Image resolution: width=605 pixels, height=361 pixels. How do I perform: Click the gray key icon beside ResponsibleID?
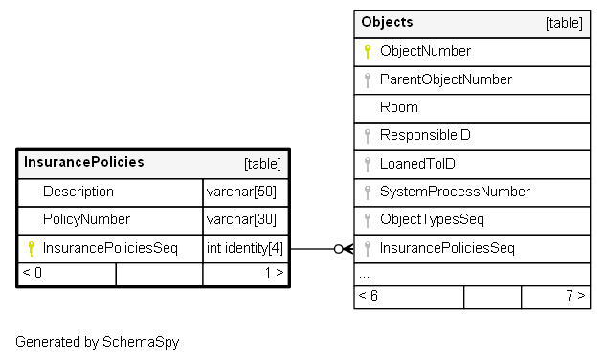click(x=368, y=136)
